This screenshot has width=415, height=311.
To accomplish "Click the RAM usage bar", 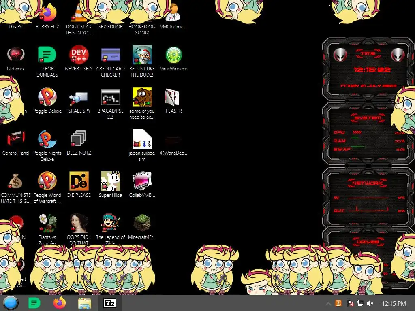I will click(355, 138).
